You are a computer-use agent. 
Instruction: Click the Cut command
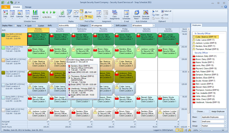point(155,11)
